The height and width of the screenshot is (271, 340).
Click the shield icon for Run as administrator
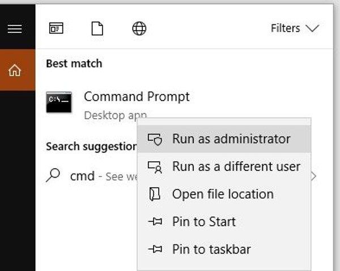click(x=155, y=139)
